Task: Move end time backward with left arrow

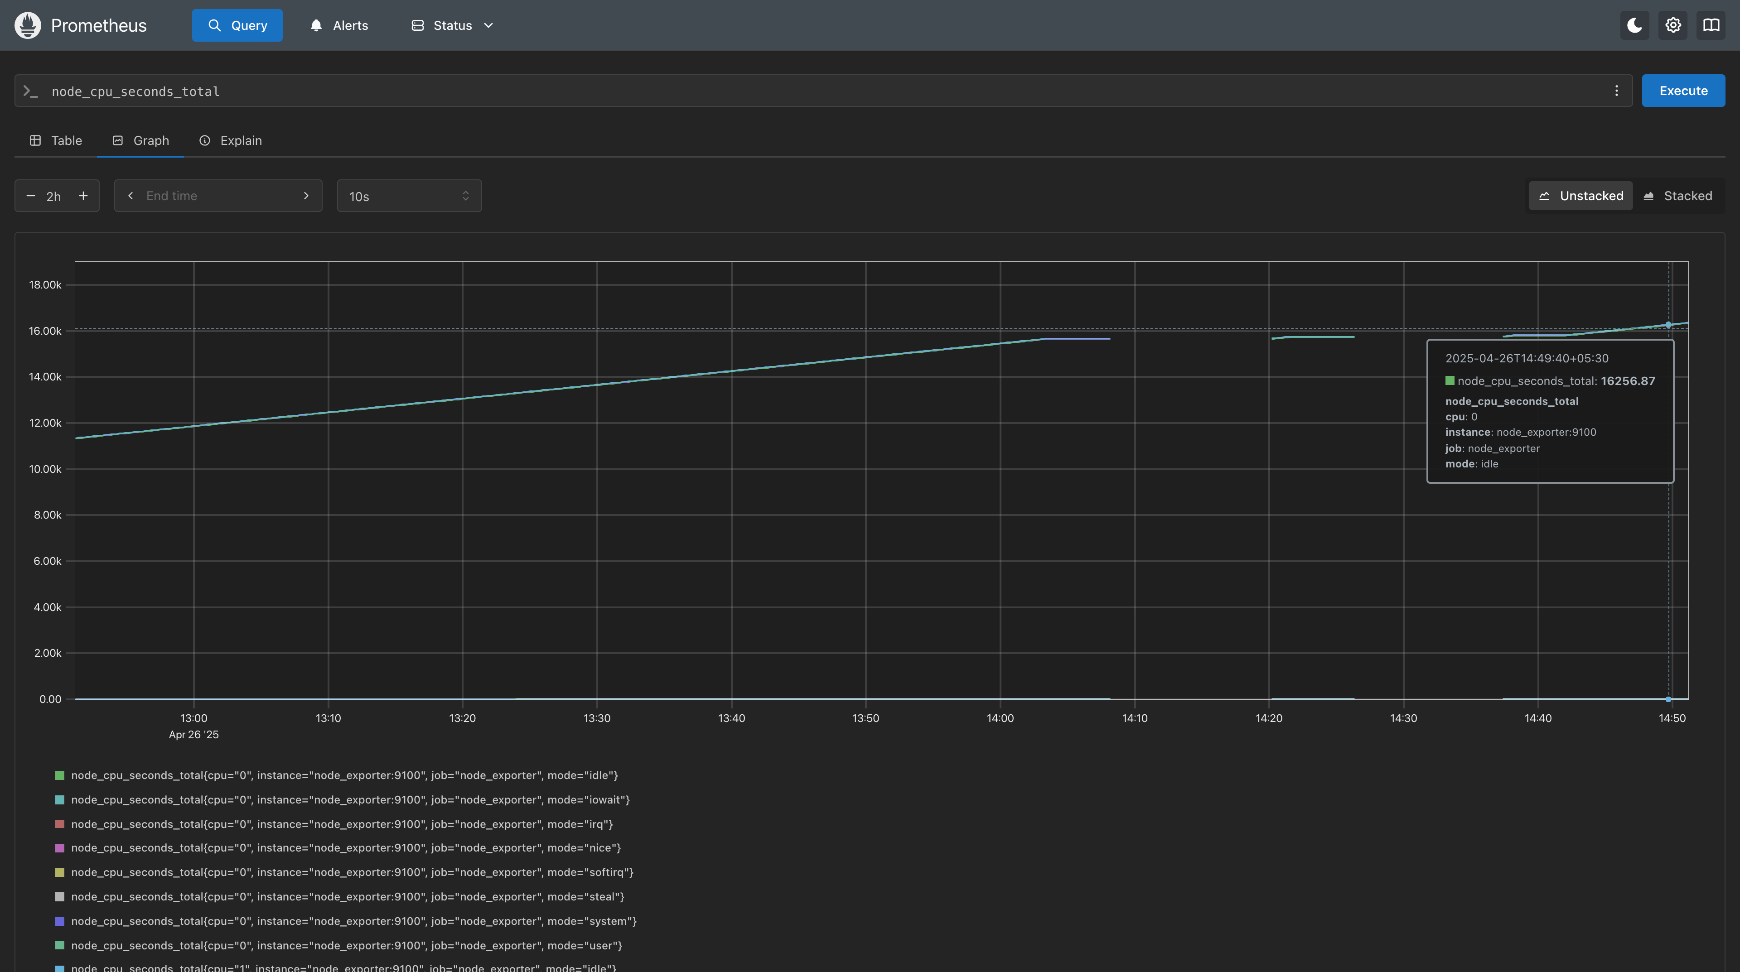Action: pyautogui.click(x=130, y=196)
